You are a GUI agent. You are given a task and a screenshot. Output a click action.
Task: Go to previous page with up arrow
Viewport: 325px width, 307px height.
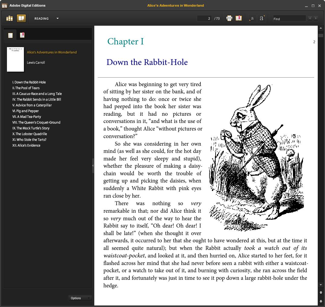(321, 292)
